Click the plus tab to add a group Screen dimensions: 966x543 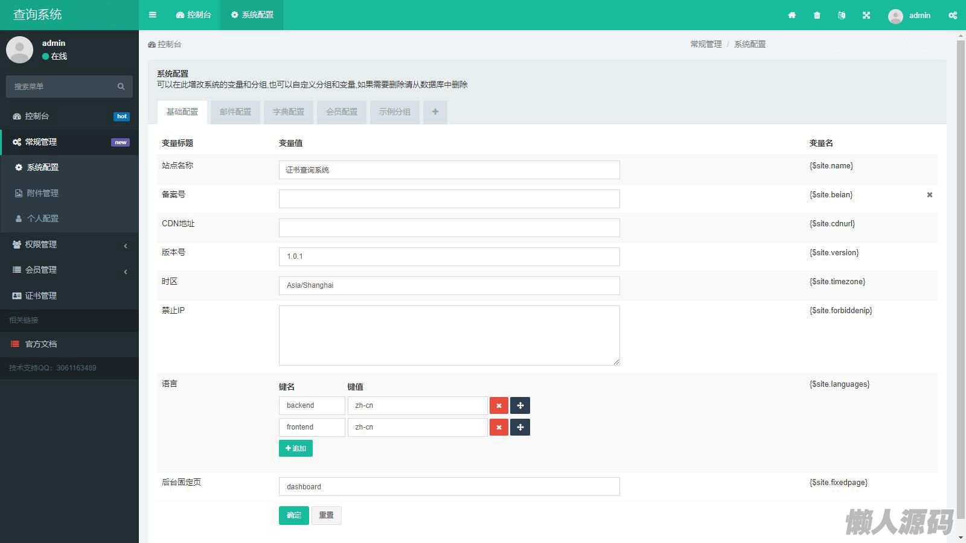click(x=435, y=112)
